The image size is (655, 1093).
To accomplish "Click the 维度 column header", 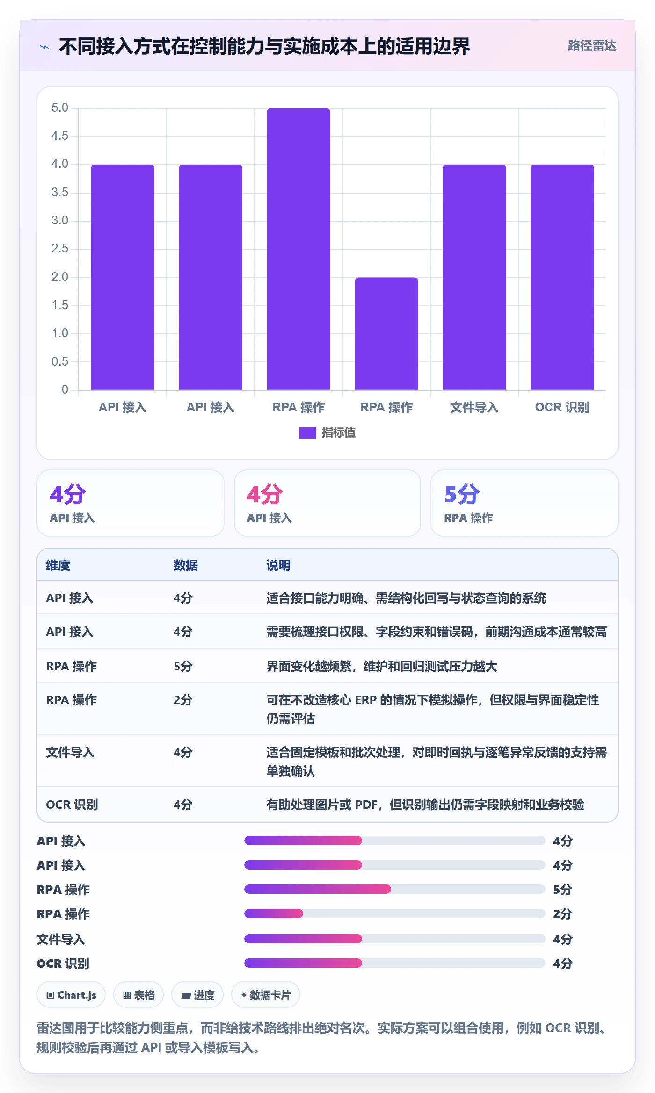I will [x=58, y=565].
